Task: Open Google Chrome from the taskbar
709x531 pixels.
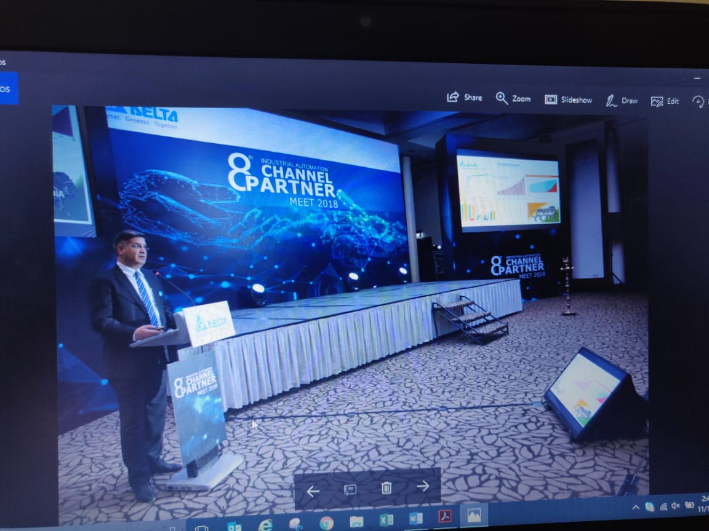Action: (326, 524)
